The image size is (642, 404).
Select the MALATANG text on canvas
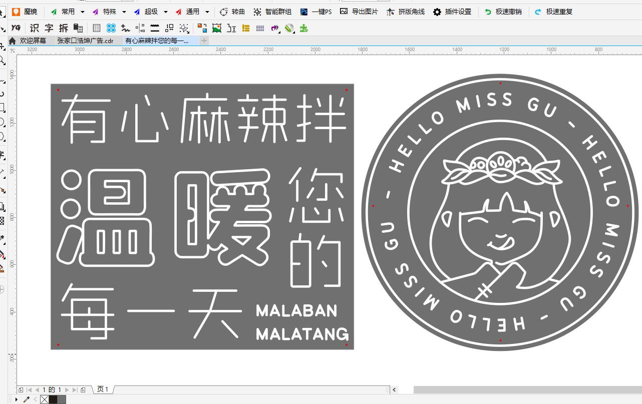tap(302, 334)
